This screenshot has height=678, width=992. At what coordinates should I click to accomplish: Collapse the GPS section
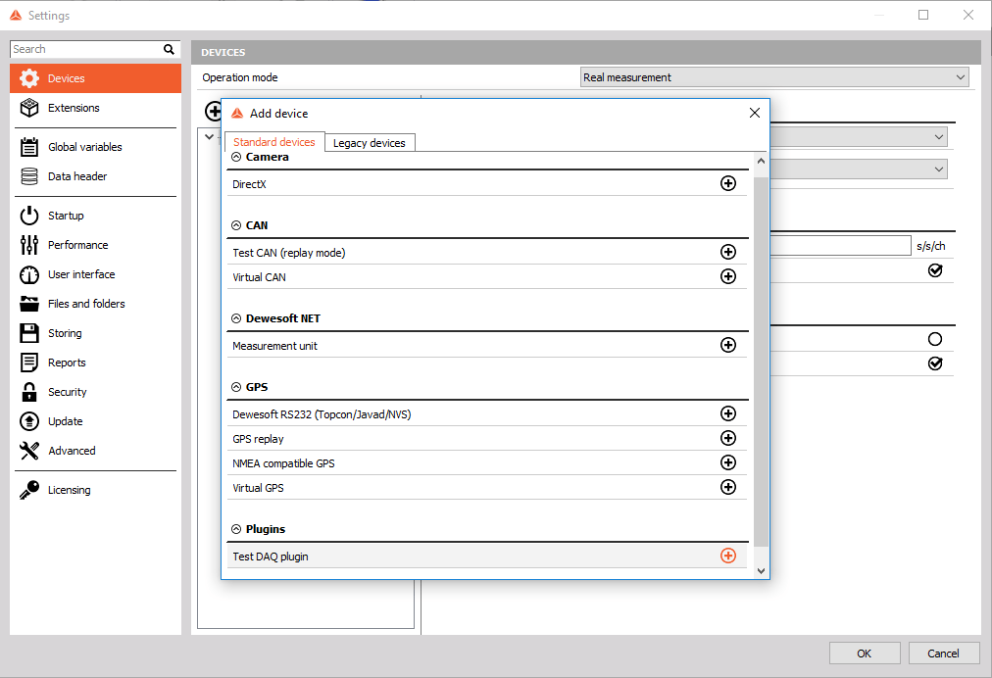point(236,387)
